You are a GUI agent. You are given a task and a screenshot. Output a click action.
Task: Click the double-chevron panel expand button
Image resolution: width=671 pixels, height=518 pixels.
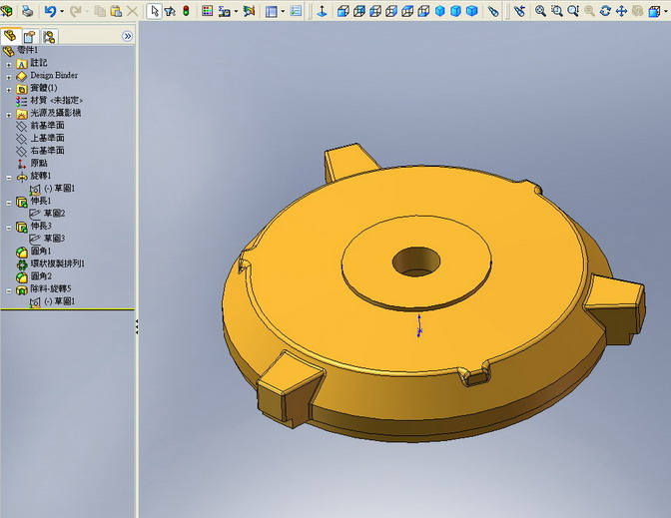pyautogui.click(x=127, y=36)
